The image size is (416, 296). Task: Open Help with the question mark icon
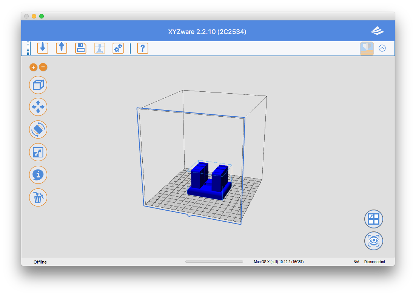point(142,48)
